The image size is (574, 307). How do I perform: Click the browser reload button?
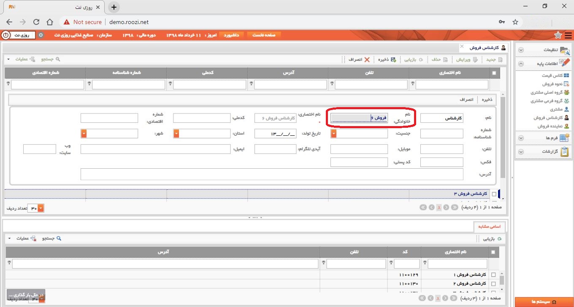point(36,22)
